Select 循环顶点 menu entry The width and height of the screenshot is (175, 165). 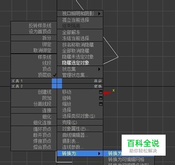coord(42,129)
